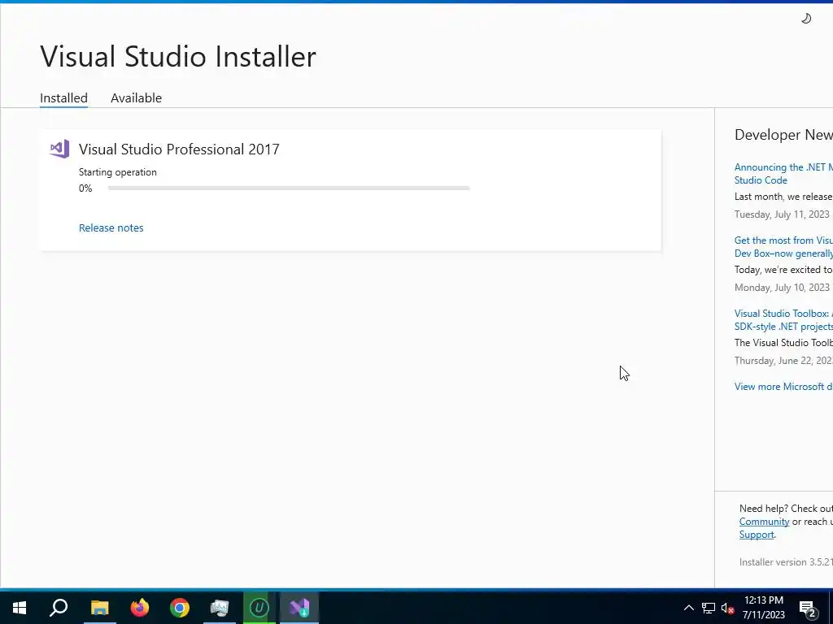The image size is (833, 624).
Task: Click the Installer version text
Action: (786, 562)
